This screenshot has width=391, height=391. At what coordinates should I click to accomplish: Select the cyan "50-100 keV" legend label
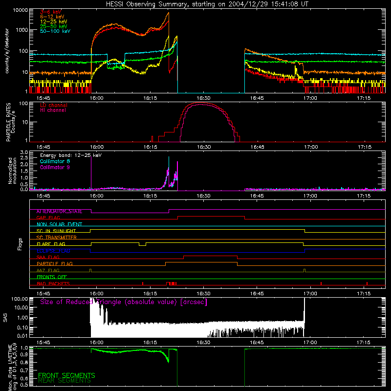55,31
